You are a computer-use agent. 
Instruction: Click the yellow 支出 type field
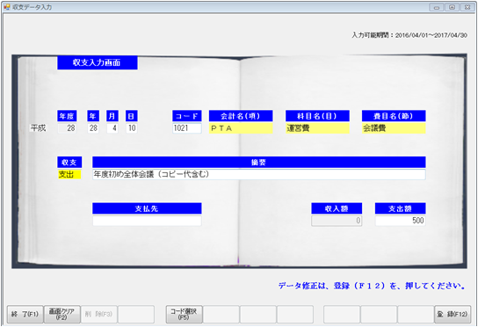coord(69,174)
